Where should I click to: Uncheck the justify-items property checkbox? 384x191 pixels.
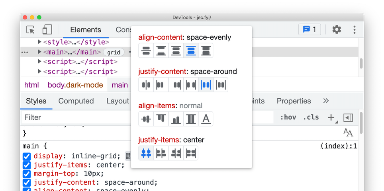[26, 165]
